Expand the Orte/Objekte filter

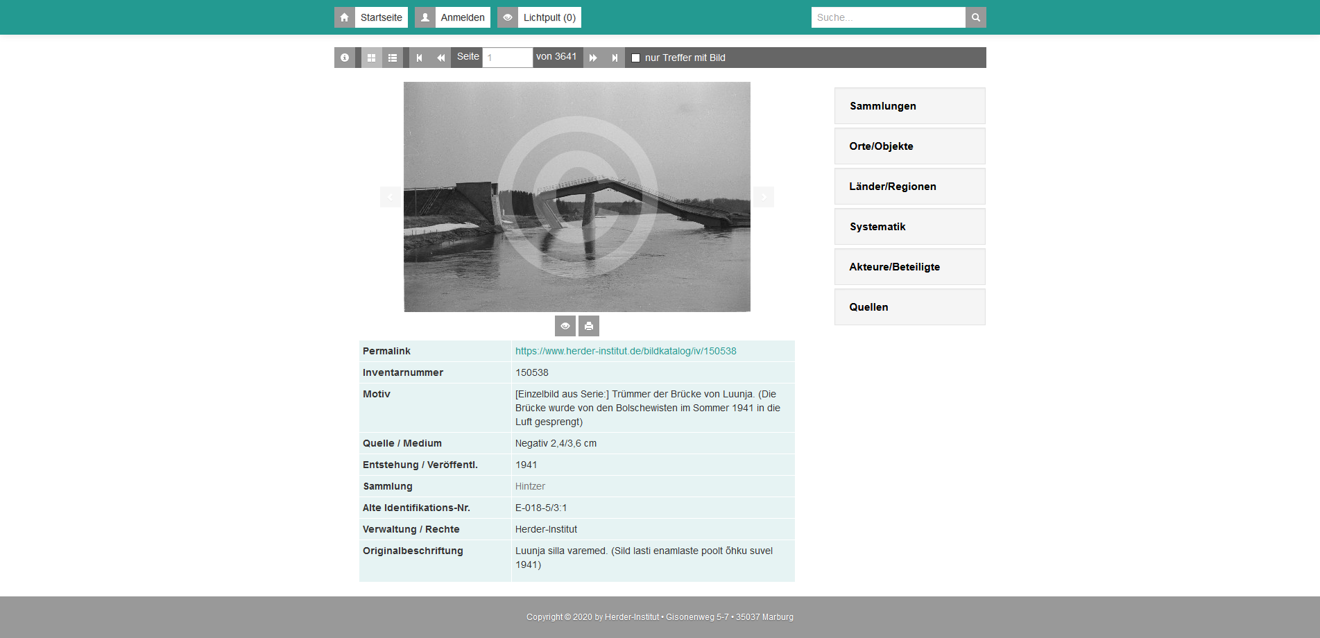(909, 146)
